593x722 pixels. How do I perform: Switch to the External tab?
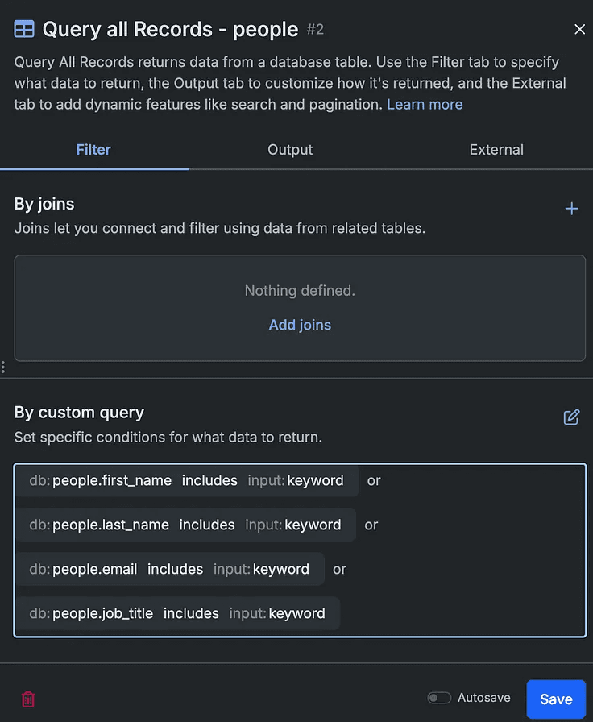coord(496,150)
